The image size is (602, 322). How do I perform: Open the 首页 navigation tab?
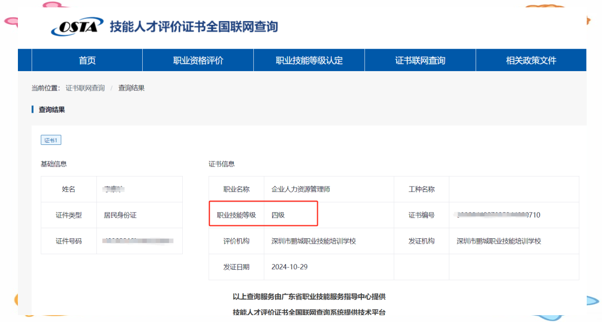(x=87, y=60)
